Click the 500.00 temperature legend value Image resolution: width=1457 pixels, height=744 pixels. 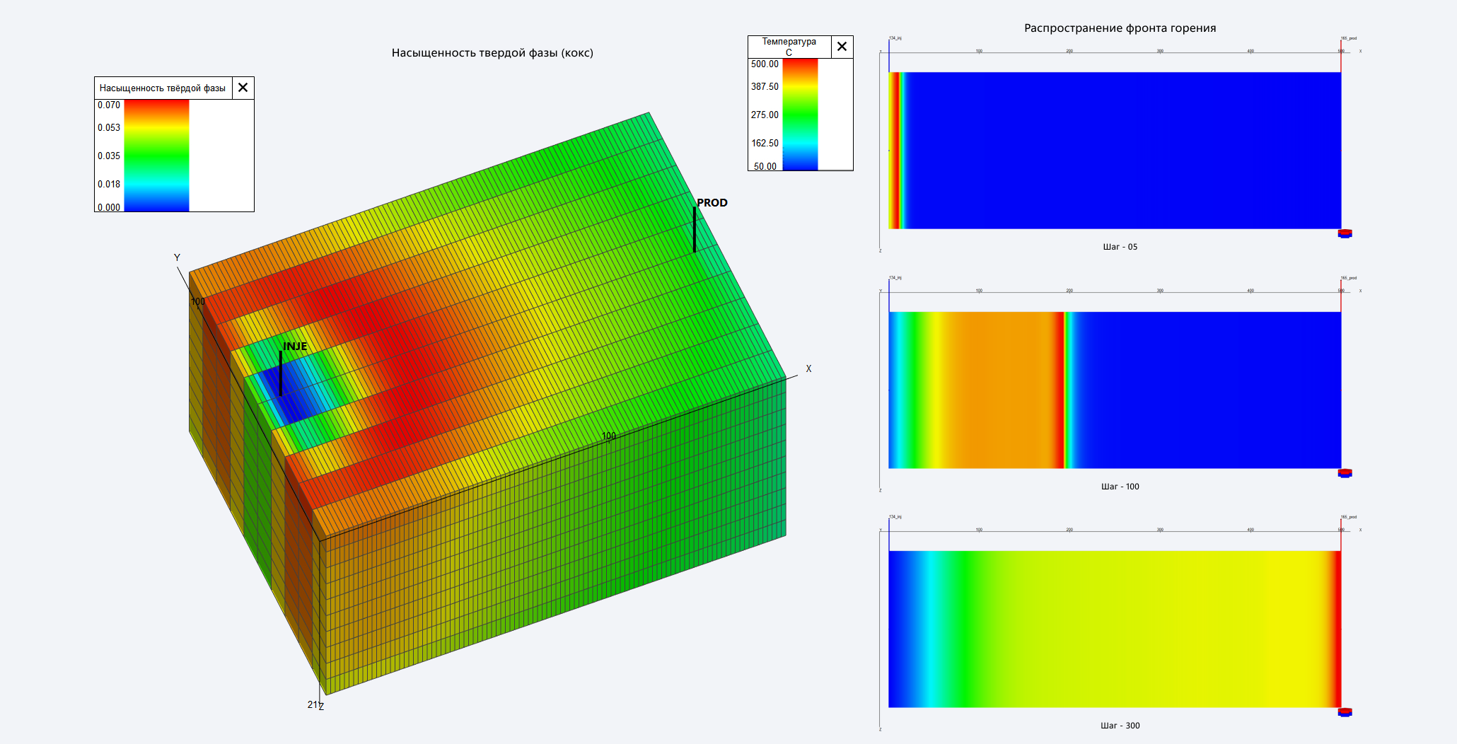[765, 64]
